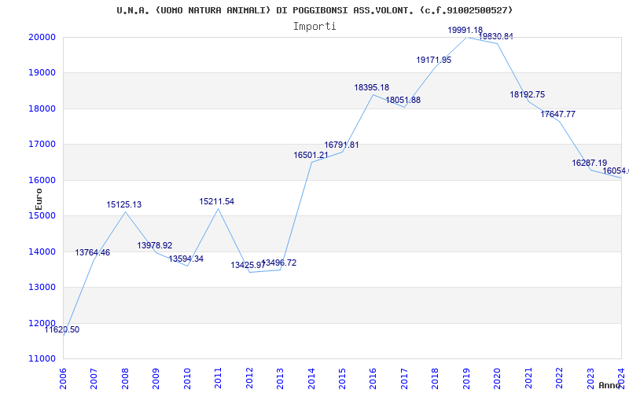Click data label 18395.18
Screen dimensions: 629x393
371,87
